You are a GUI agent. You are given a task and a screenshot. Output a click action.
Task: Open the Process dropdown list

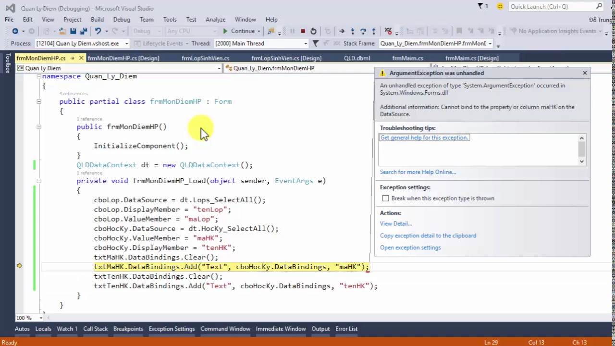tap(127, 43)
